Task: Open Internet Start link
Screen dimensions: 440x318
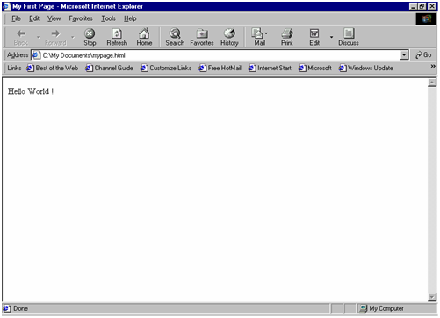Action: [x=270, y=69]
